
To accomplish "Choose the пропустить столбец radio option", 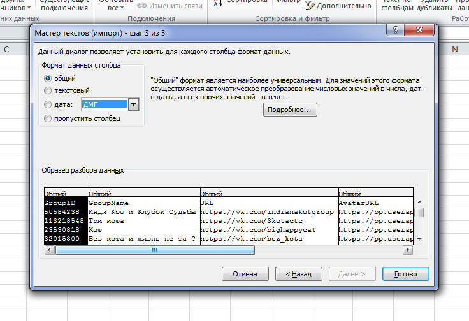I will point(48,118).
